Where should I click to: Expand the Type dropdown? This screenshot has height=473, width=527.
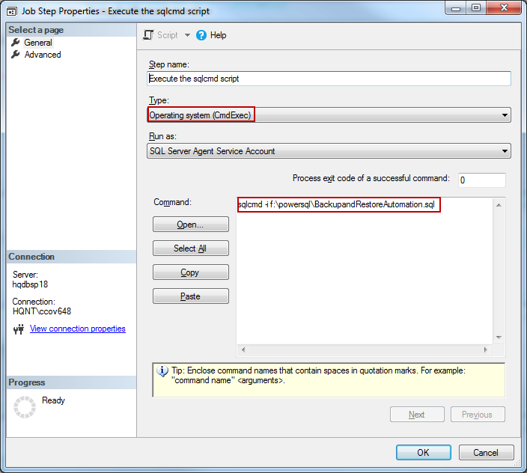[505, 115]
